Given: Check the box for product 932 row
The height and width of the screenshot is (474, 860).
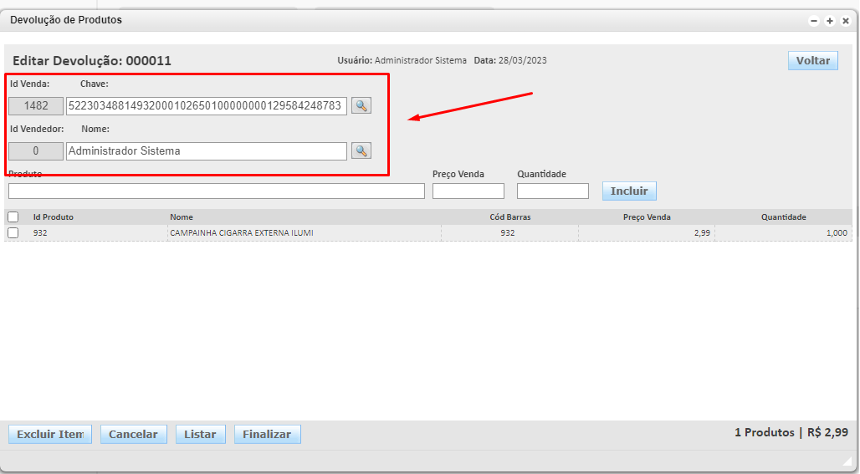Looking at the screenshot, I should 13,233.
